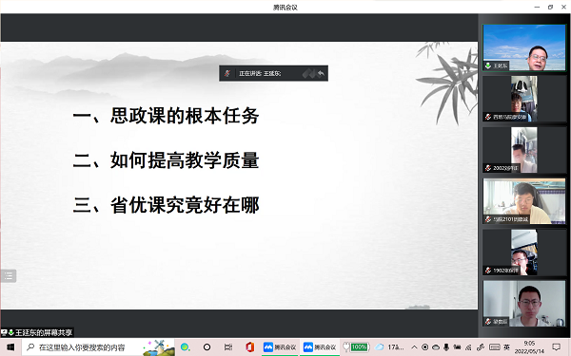Switch to second 腾讯会议 taskbar window

[x=320, y=347]
